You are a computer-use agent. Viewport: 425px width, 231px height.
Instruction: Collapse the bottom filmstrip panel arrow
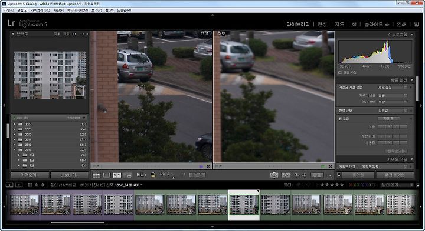212,227
